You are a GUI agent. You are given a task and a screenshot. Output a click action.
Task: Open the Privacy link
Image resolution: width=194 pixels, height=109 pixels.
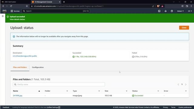166,107
